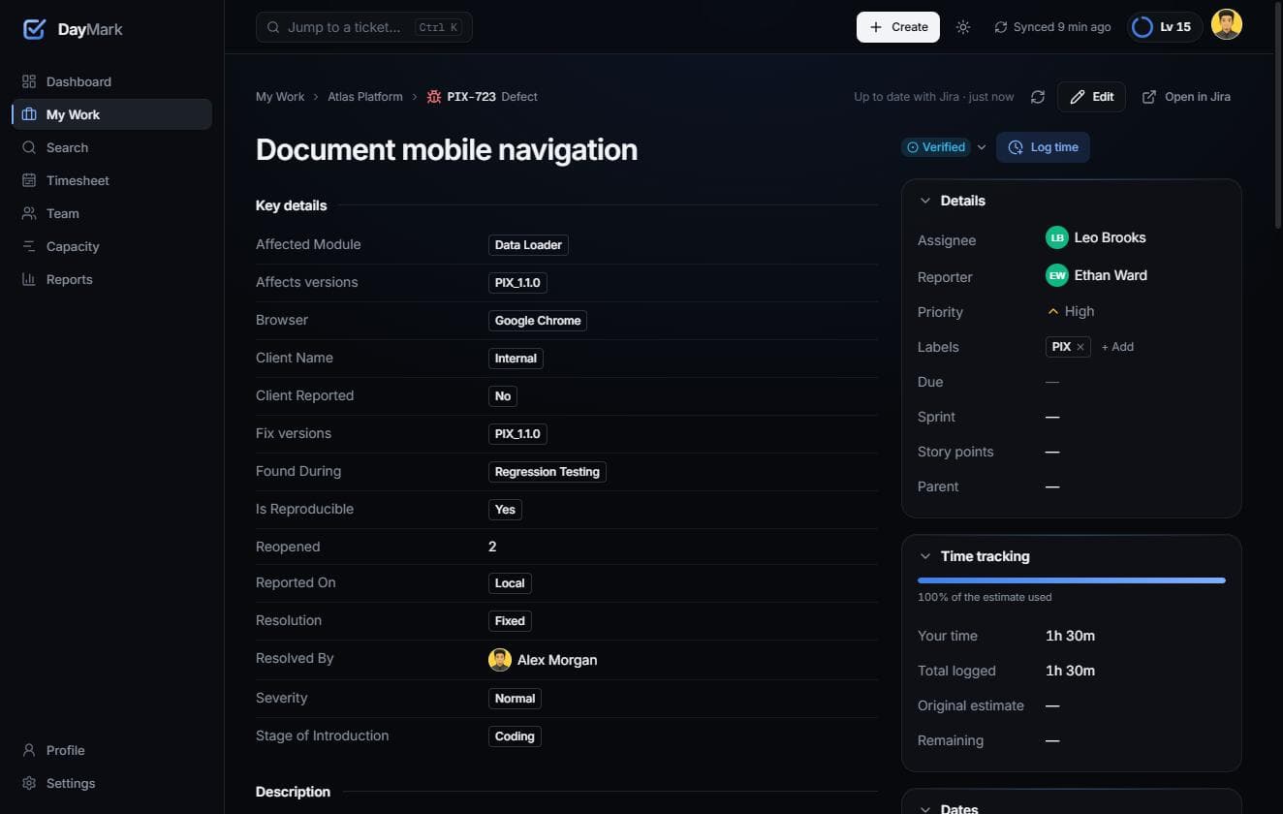Click the Regression Testing tag
Viewport: 1283px width, 814px height.
pos(548,472)
